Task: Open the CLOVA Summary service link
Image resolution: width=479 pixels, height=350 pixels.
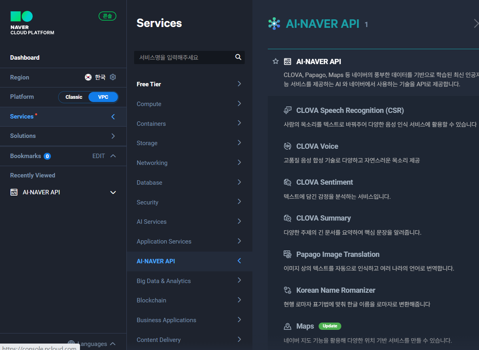Action: [324, 218]
